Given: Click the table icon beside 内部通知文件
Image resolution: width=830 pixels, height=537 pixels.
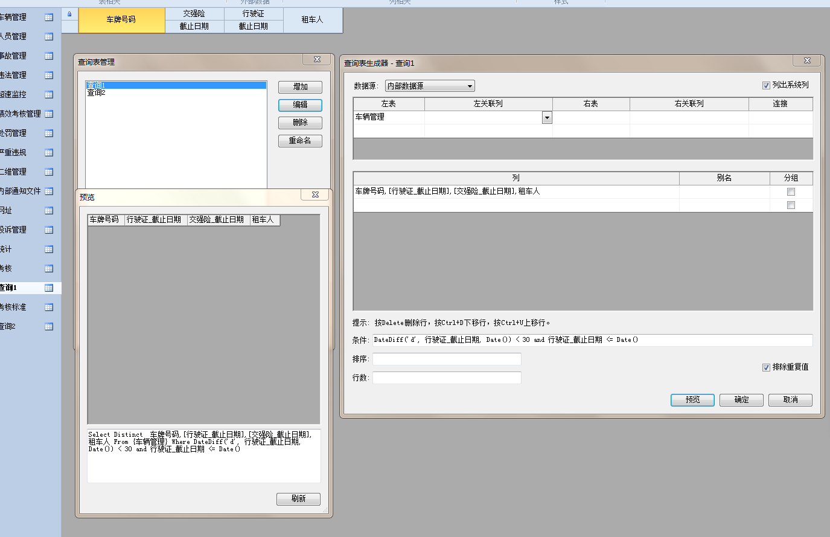Looking at the screenshot, I should point(49,191).
